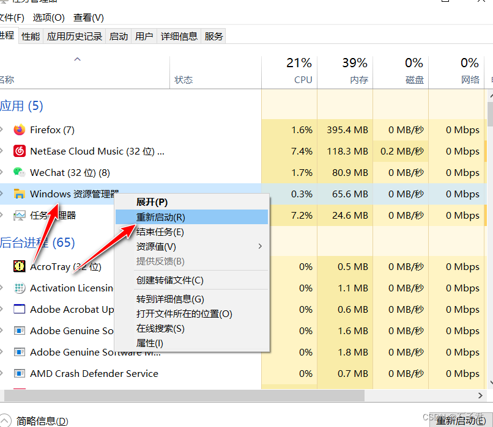Image resolution: width=493 pixels, height=427 pixels.
Task: Choose 重新启动(R) in context menu
Action: click(192, 217)
